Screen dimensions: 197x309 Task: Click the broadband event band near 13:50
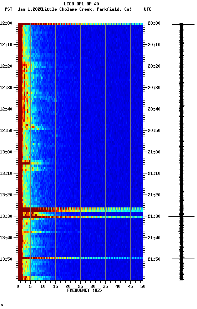coord(80,258)
